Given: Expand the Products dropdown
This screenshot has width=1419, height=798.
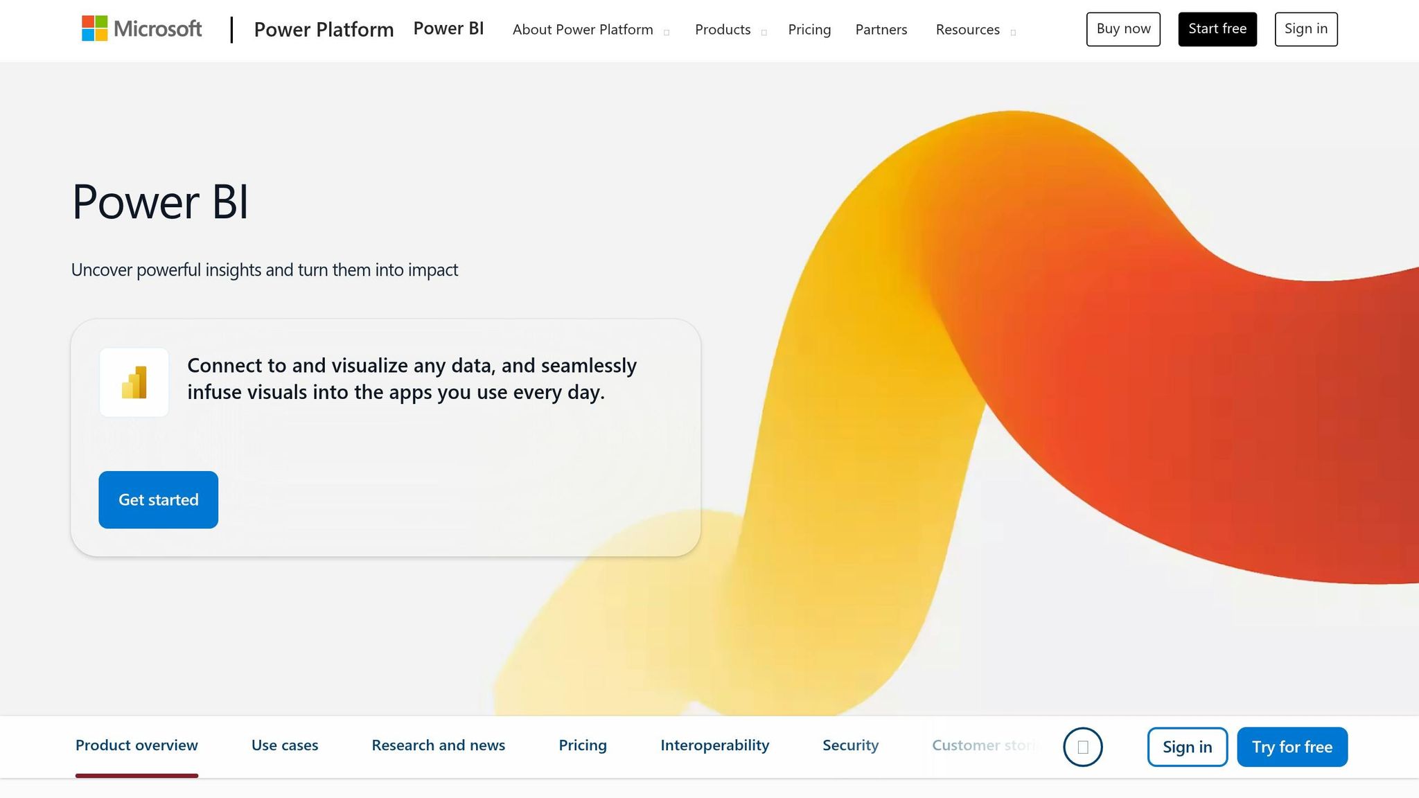Looking at the screenshot, I should (722, 30).
